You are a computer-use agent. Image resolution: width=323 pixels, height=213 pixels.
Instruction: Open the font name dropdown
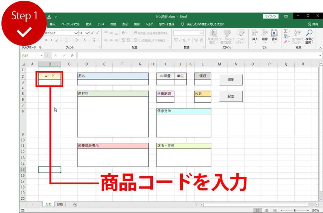pos(76,33)
